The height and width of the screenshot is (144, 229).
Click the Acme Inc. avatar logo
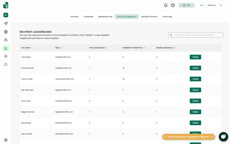click(x=202, y=5)
